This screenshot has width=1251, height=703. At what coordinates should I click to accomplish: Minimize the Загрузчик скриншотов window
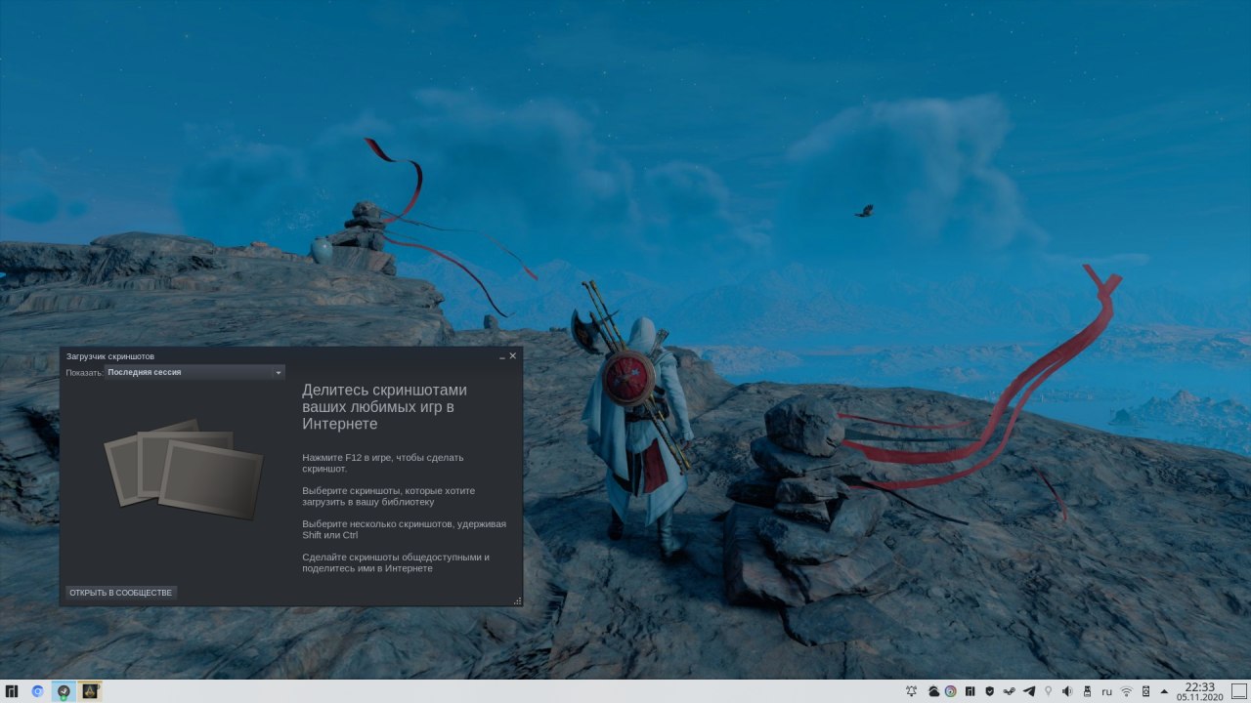coord(500,357)
